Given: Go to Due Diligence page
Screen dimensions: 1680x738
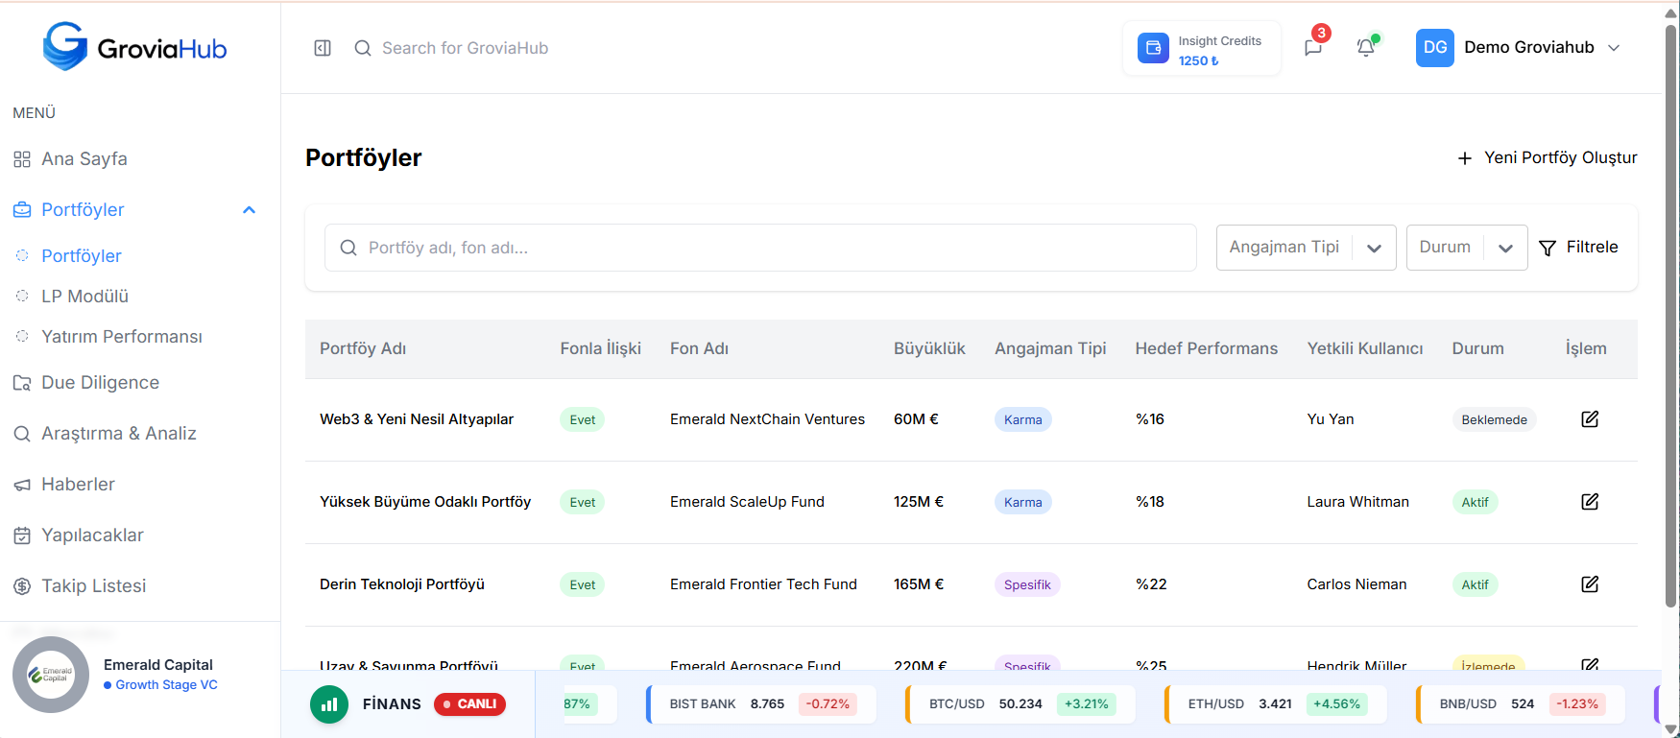Looking at the screenshot, I should pos(100,383).
